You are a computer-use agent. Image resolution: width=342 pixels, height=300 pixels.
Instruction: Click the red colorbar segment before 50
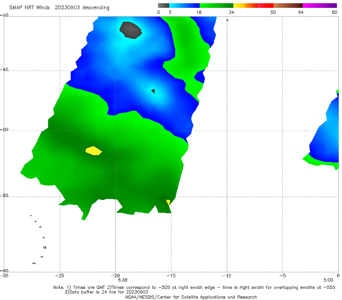[265, 6]
